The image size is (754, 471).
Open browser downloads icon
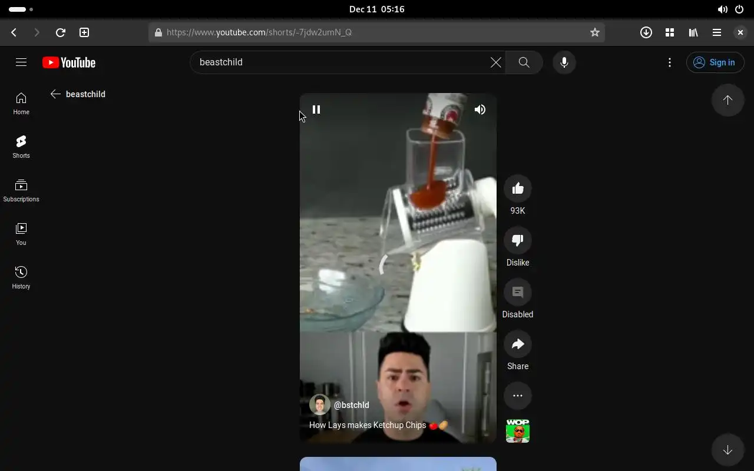(646, 32)
